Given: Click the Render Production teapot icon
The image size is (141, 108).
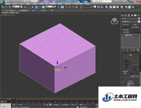Looking at the screenshot, I should point(133,7).
